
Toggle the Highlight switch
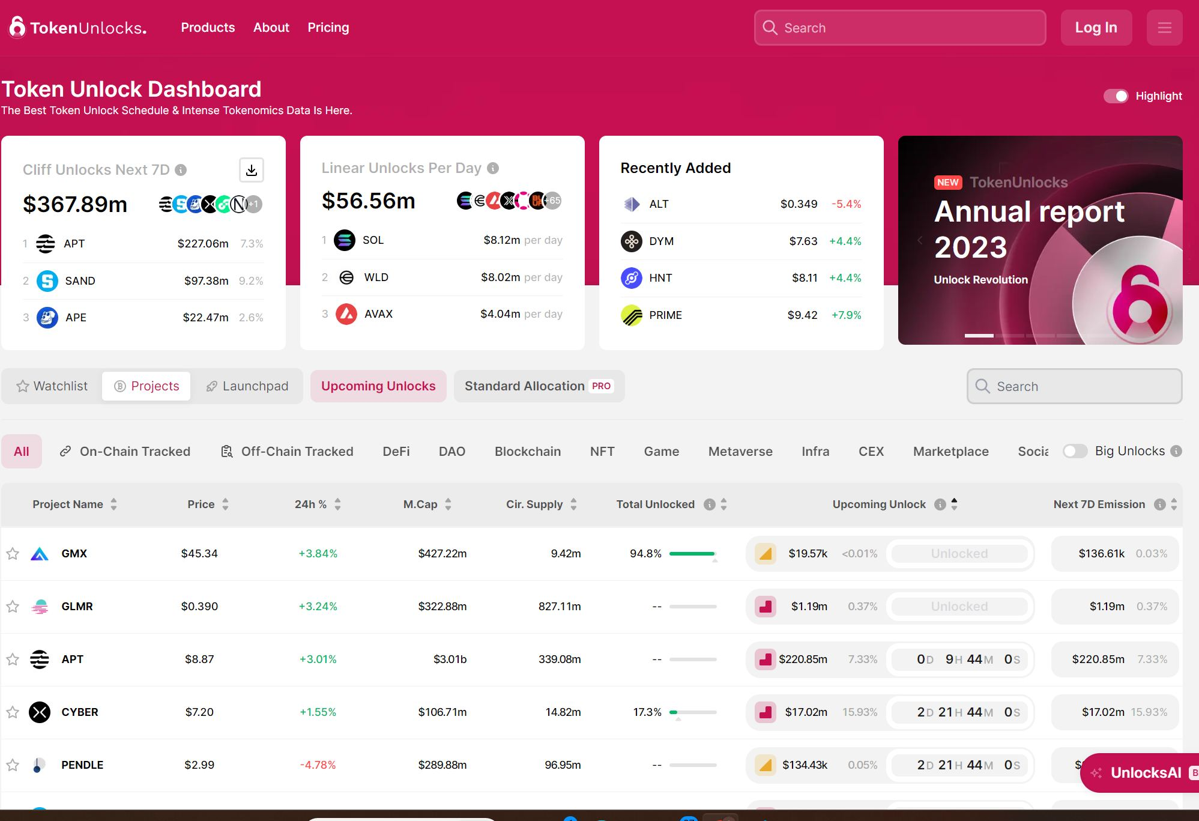click(1116, 96)
